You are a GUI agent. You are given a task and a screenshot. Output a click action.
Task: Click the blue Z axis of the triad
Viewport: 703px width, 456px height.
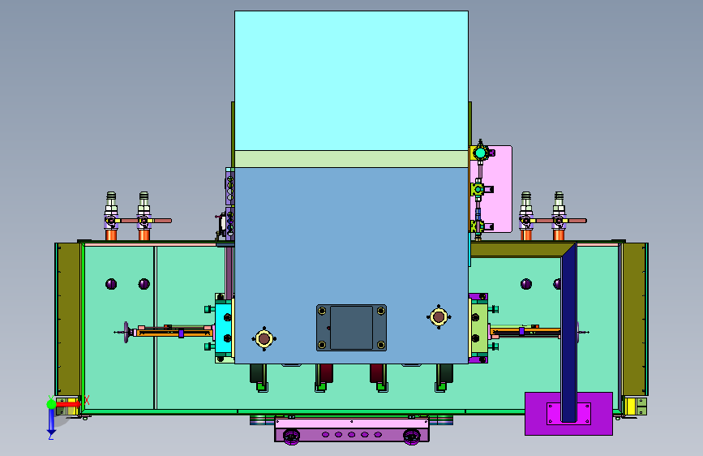(x=51, y=422)
